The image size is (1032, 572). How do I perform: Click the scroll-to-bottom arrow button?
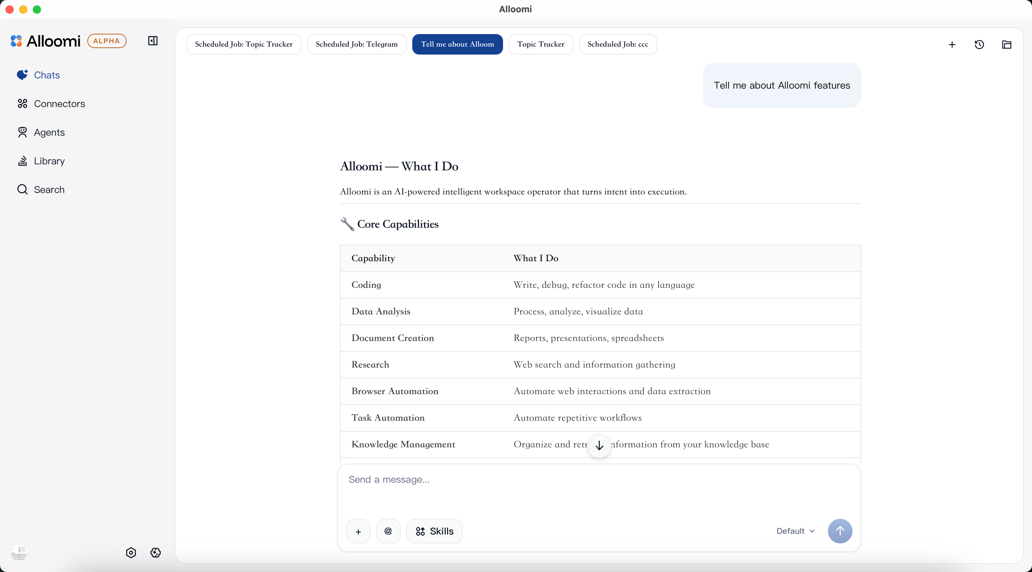click(x=599, y=446)
